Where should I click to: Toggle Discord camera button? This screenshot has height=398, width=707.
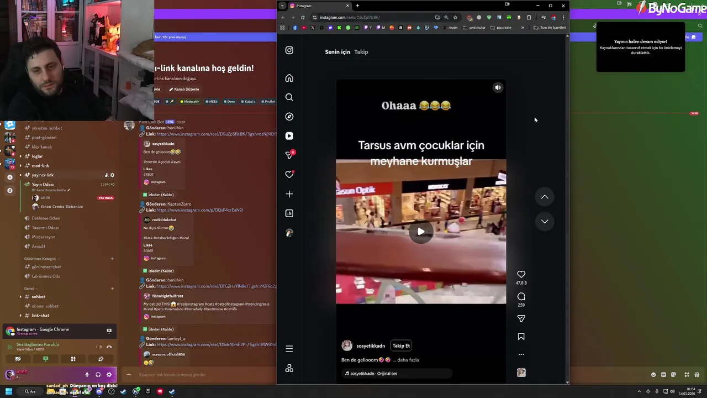pyautogui.click(x=18, y=359)
